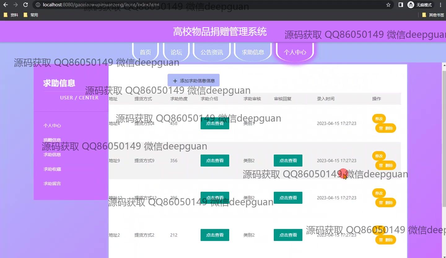Select the 个人中心 nav tab
This screenshot has height=258, width=446.
point(295,52)
